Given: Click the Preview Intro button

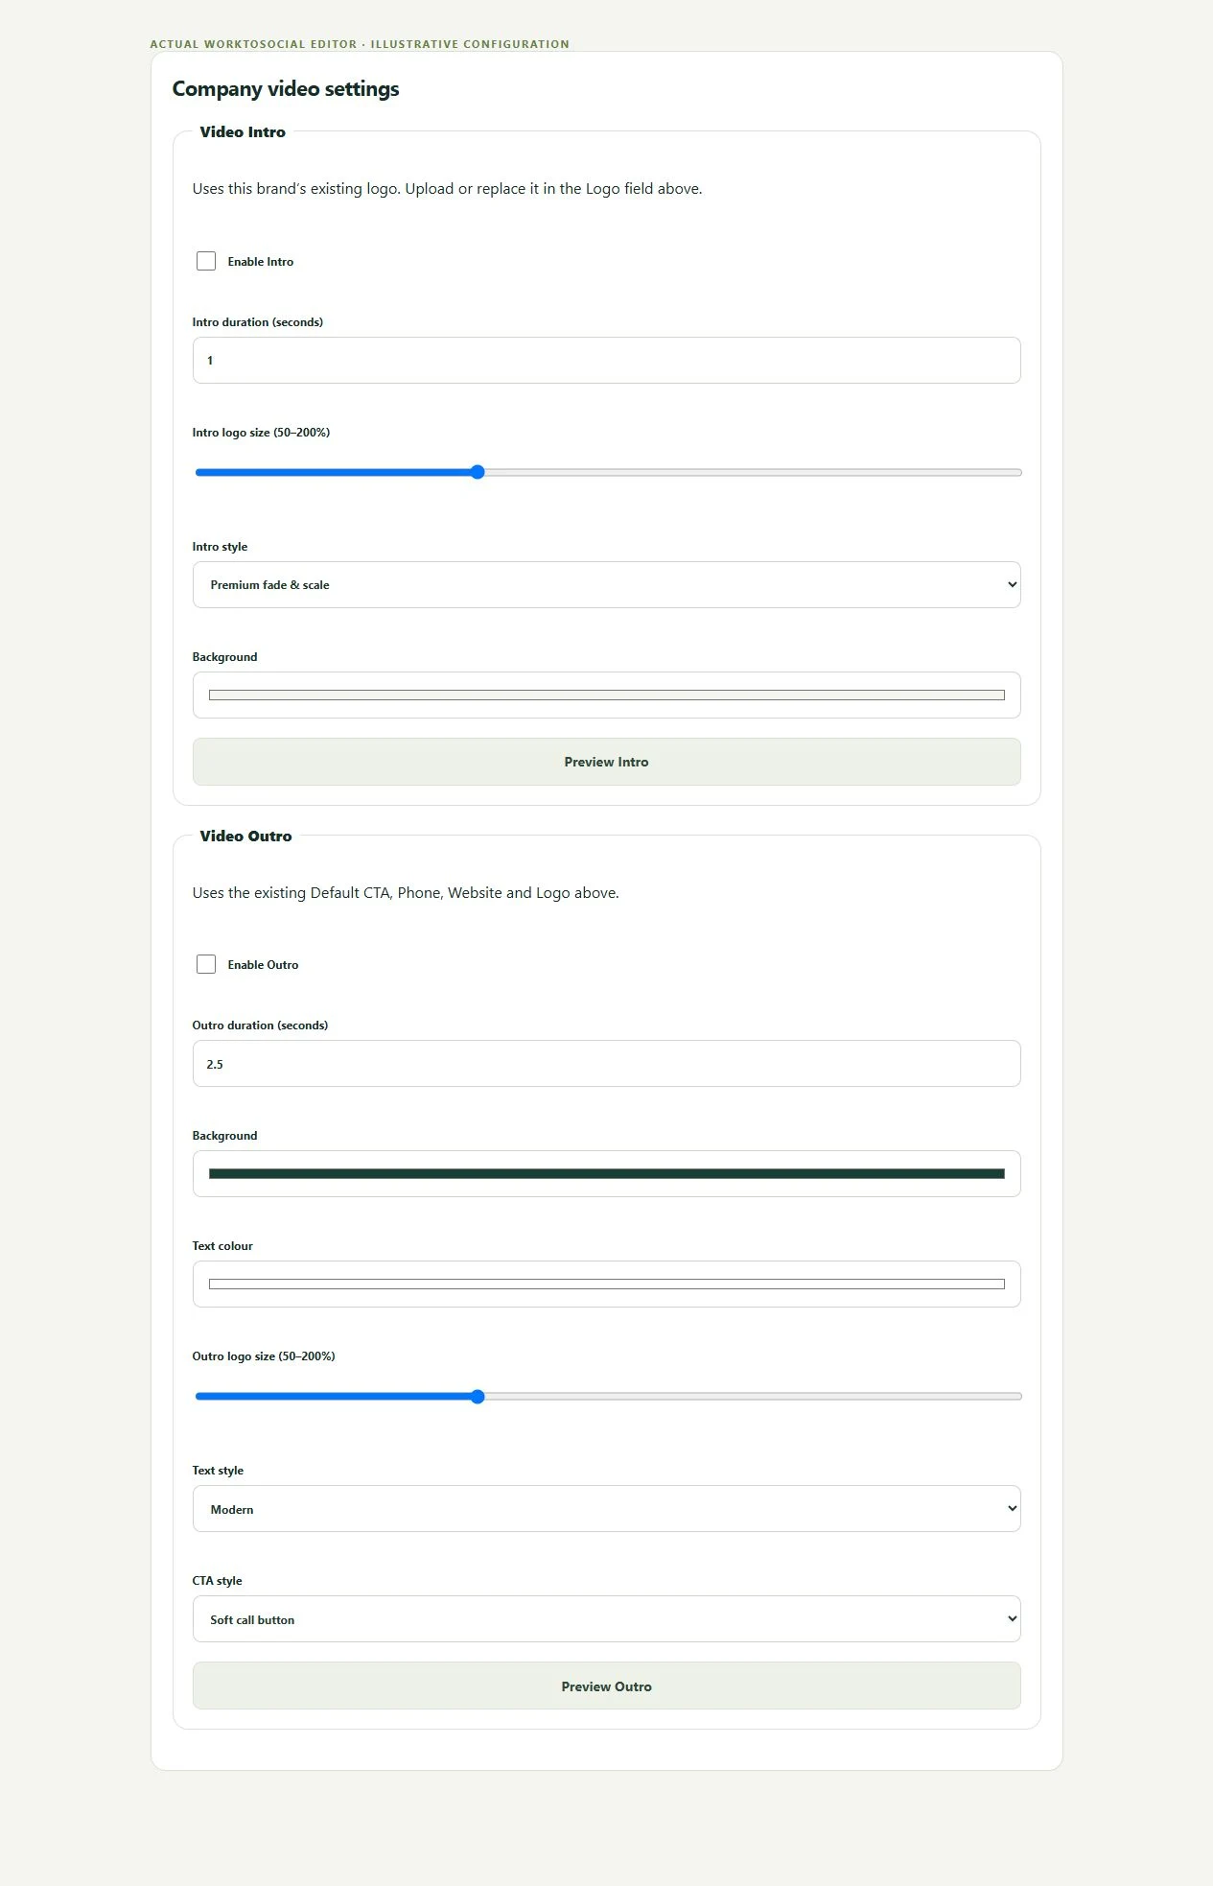Looking at the screenshot, I should coord(606,762).
